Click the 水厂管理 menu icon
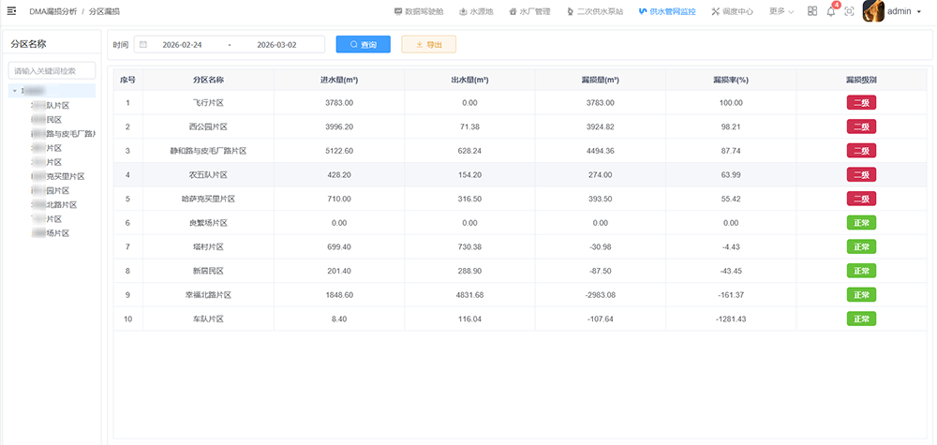The image size is (937, 445). tap(513, 11)
